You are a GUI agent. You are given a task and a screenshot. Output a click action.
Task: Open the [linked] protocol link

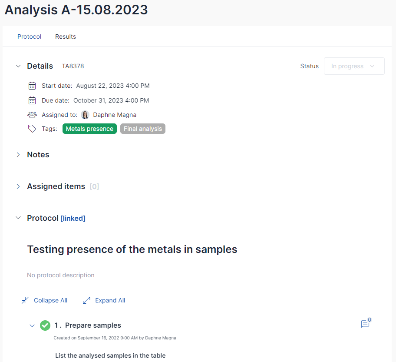pyautogui.click(x=73, y=218)
